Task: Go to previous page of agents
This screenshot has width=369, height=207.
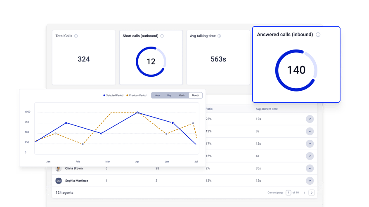Action: [304, 193]
